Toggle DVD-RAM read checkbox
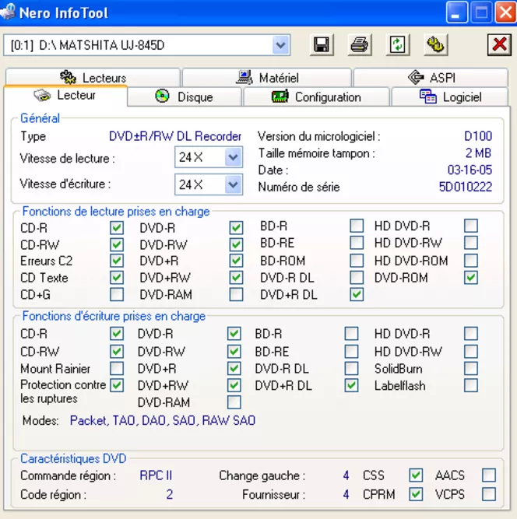This screenshot has height=519, width=517. pos(236,294)
